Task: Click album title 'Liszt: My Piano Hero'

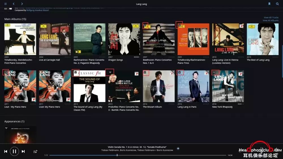Action: pos(50,107)
